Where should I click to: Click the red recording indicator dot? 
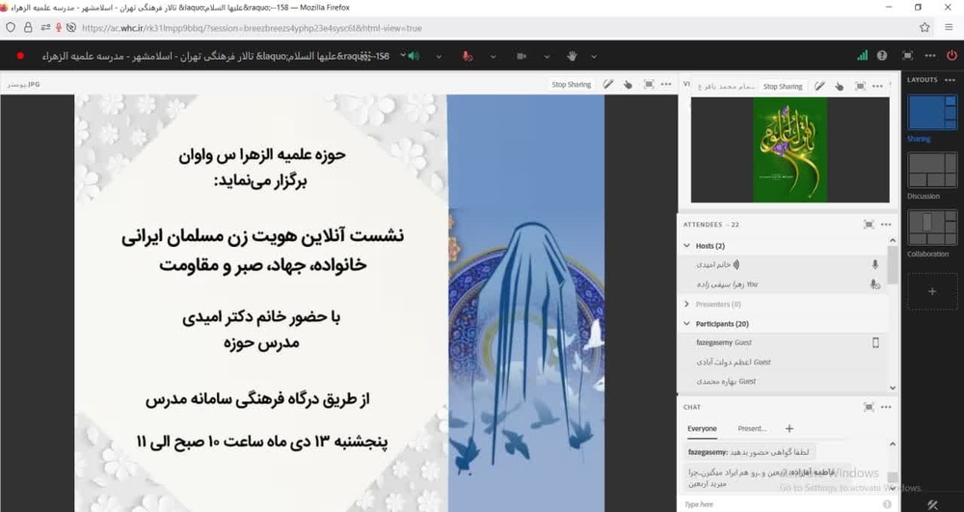coord(20,56)
